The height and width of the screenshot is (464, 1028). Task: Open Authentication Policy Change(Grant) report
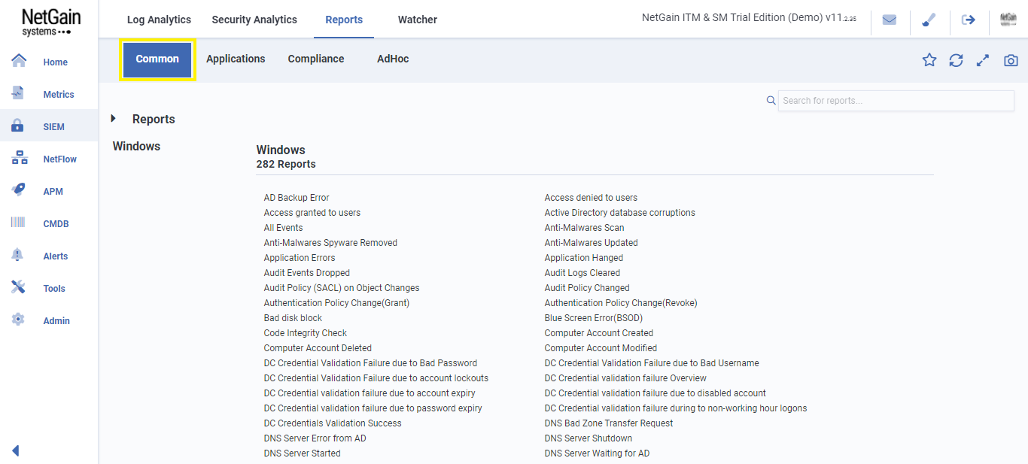(336, 303)
